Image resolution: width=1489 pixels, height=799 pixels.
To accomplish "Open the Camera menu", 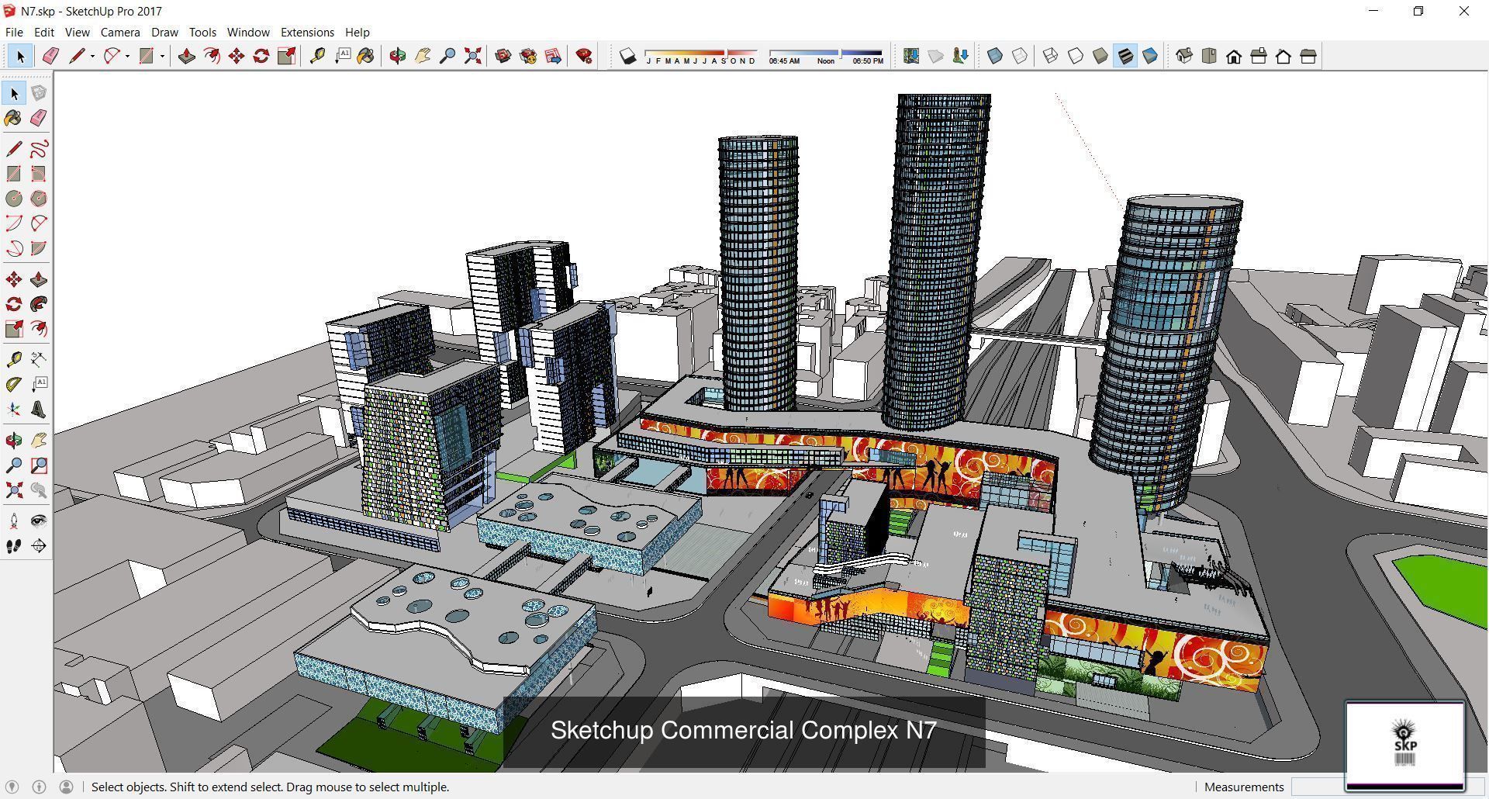I will pyautogui.click(x=120, y=32).
